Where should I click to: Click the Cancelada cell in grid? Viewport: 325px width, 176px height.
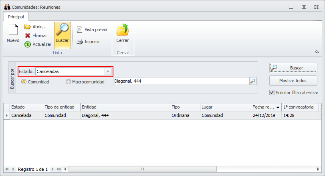pyautogui.click(x=26, y=115)
